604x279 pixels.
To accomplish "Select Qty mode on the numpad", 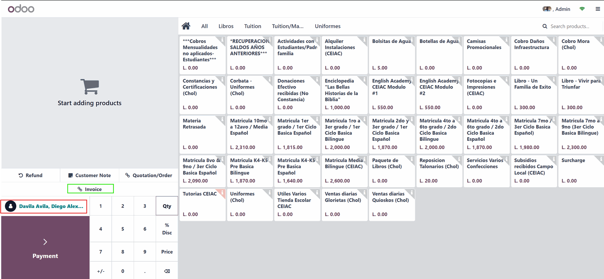I will (167, 206).
